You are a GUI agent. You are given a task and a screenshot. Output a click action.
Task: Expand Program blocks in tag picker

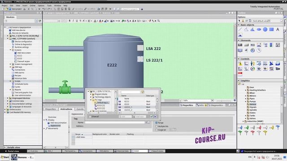91,94
